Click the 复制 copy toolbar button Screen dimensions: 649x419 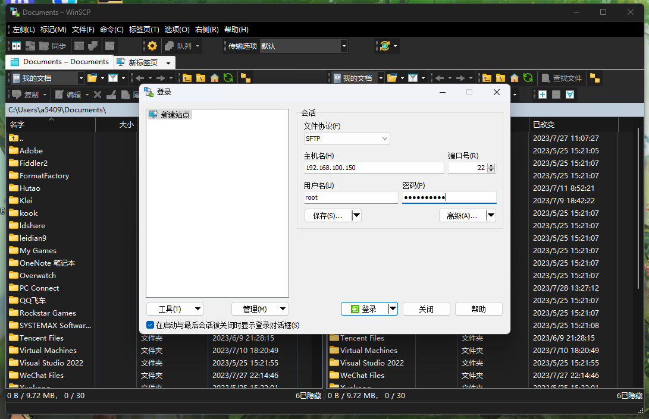pos(25,94)
